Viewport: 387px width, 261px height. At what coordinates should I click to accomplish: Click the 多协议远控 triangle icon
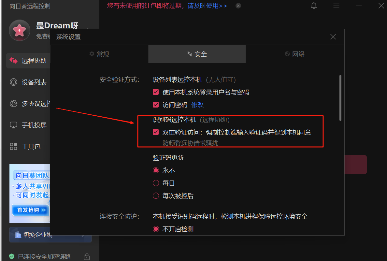tap(13, 104)
